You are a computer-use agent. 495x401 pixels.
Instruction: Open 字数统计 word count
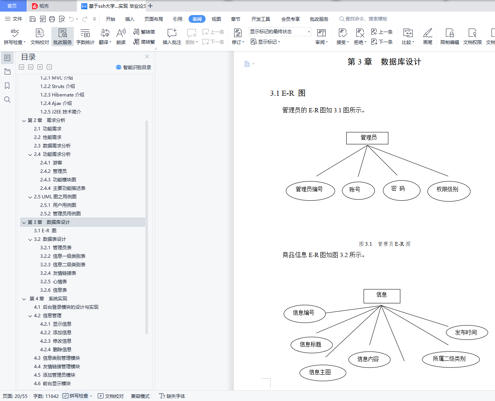[x=85, y=37]
